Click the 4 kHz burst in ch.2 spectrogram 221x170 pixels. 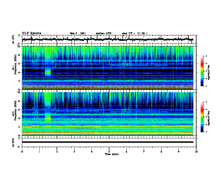[48, 118]
